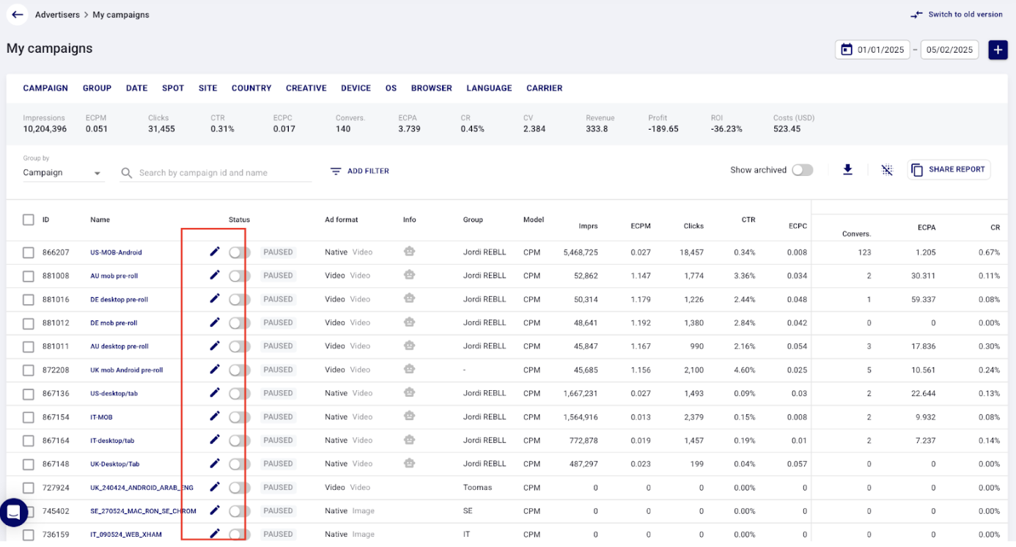The width and height of the screenshot is (1016, 547).
Task: Check the box for campaign 872208
Action: point(29,370)
